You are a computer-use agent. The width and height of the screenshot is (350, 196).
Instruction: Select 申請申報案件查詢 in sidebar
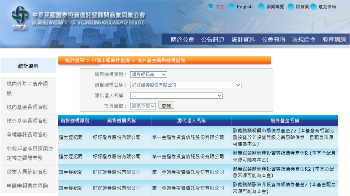pyautogui.click(x=28, y=186)
